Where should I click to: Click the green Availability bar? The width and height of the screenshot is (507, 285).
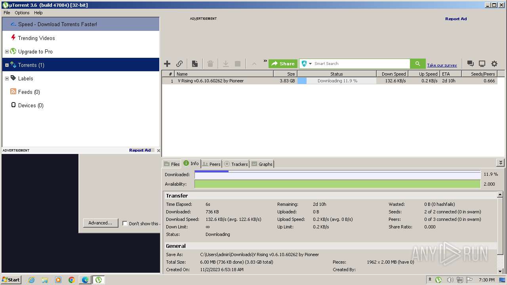point(337,184)
